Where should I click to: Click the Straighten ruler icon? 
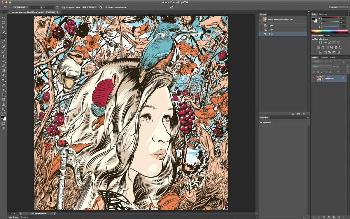coord(63,7)
